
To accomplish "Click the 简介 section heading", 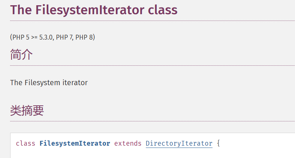I will (21, 55).
